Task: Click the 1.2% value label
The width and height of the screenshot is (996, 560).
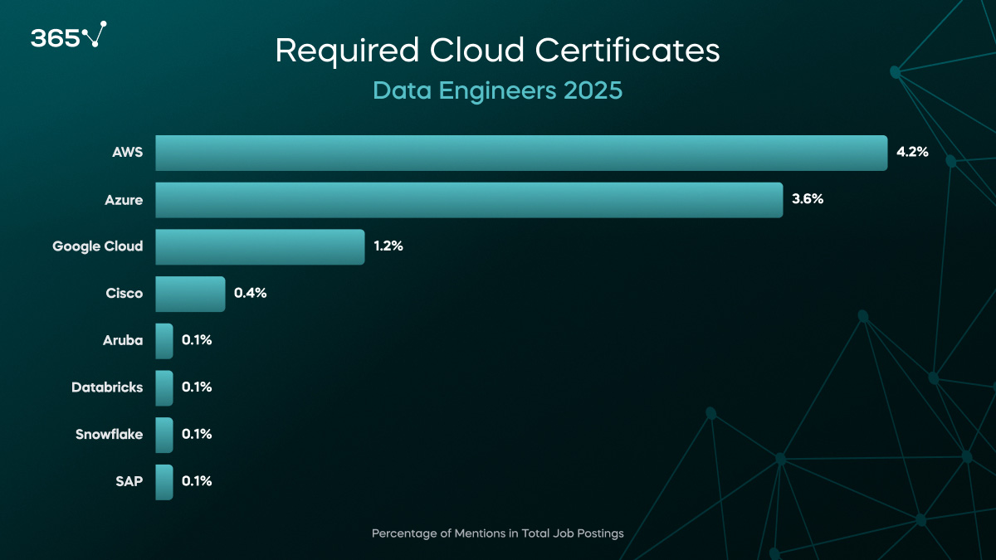Action: point(388,246)
